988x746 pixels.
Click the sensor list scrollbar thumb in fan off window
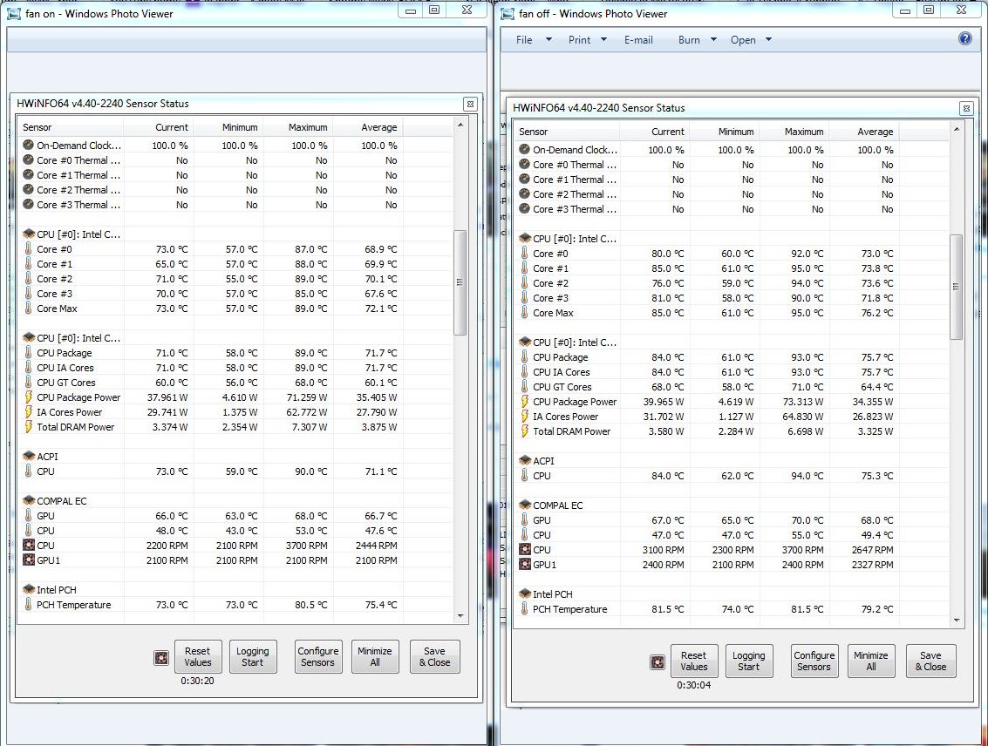click(956, 287)
